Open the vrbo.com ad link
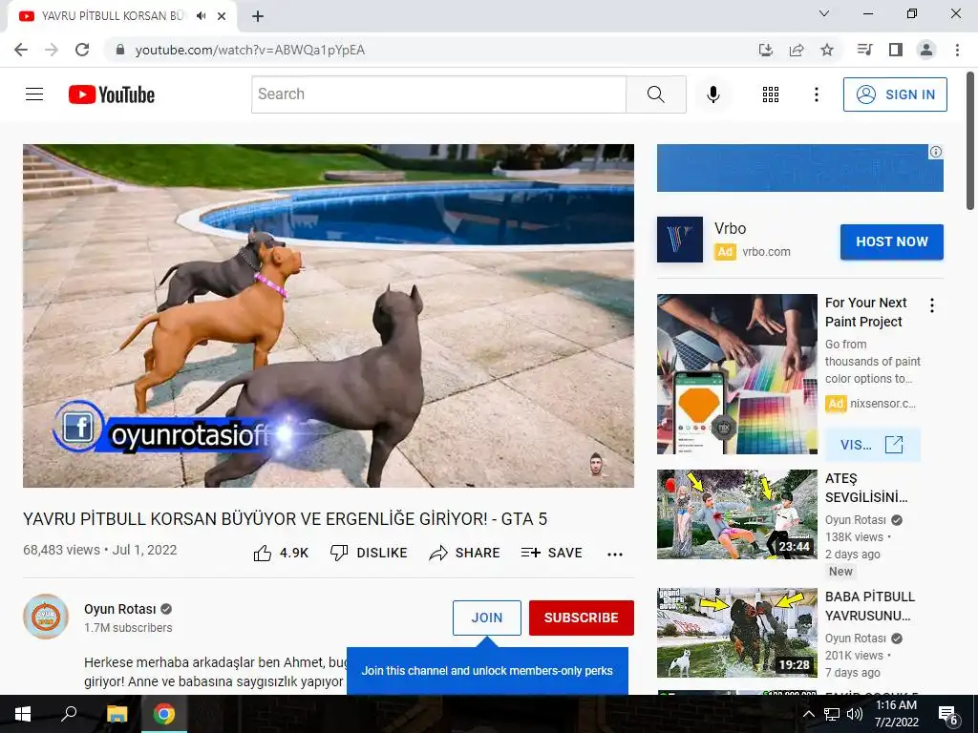The image size is (978, 733). pos(766,252)
